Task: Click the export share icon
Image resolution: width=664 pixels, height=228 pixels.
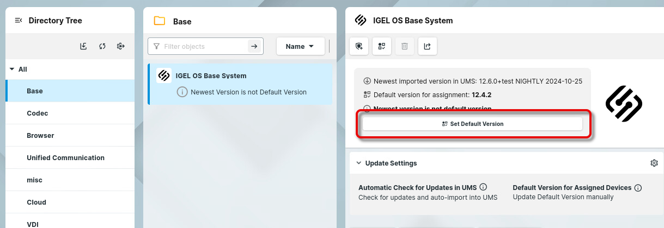Action: tap(428, 47)
